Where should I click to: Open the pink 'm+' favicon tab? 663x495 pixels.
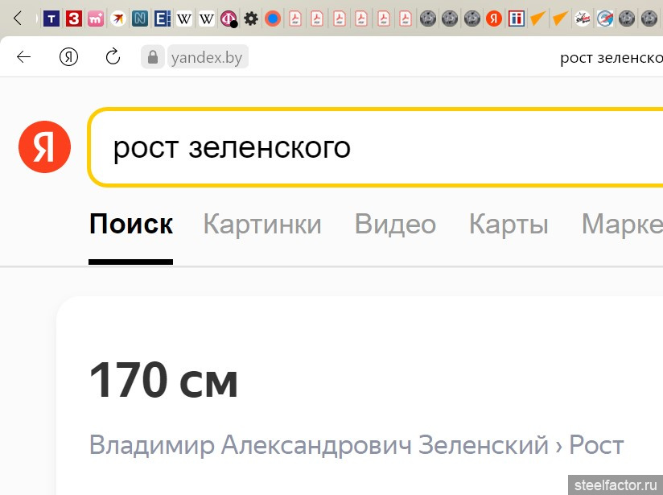point(96,19)
